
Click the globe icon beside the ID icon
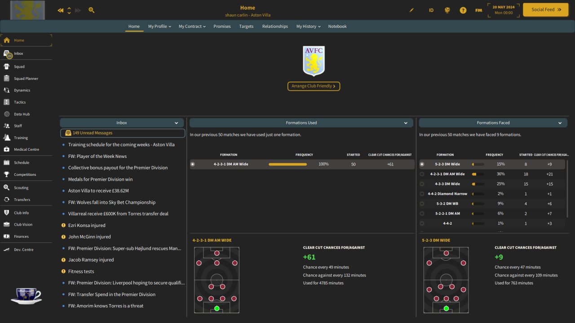(x=447, y=10)
